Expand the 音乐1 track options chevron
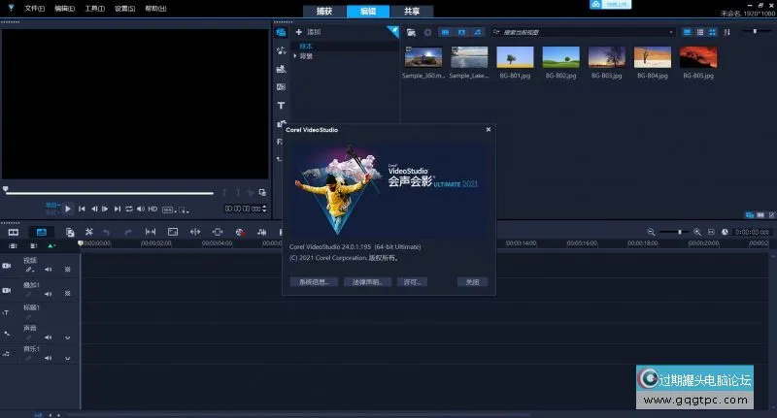The width and height of the screenshot is (777, 418). coord(67,360)
